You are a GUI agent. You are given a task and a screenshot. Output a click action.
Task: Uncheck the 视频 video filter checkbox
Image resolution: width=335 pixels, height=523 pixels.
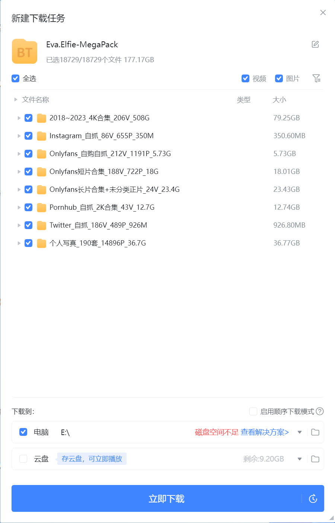pyautogui.click(x=245, y=78)
